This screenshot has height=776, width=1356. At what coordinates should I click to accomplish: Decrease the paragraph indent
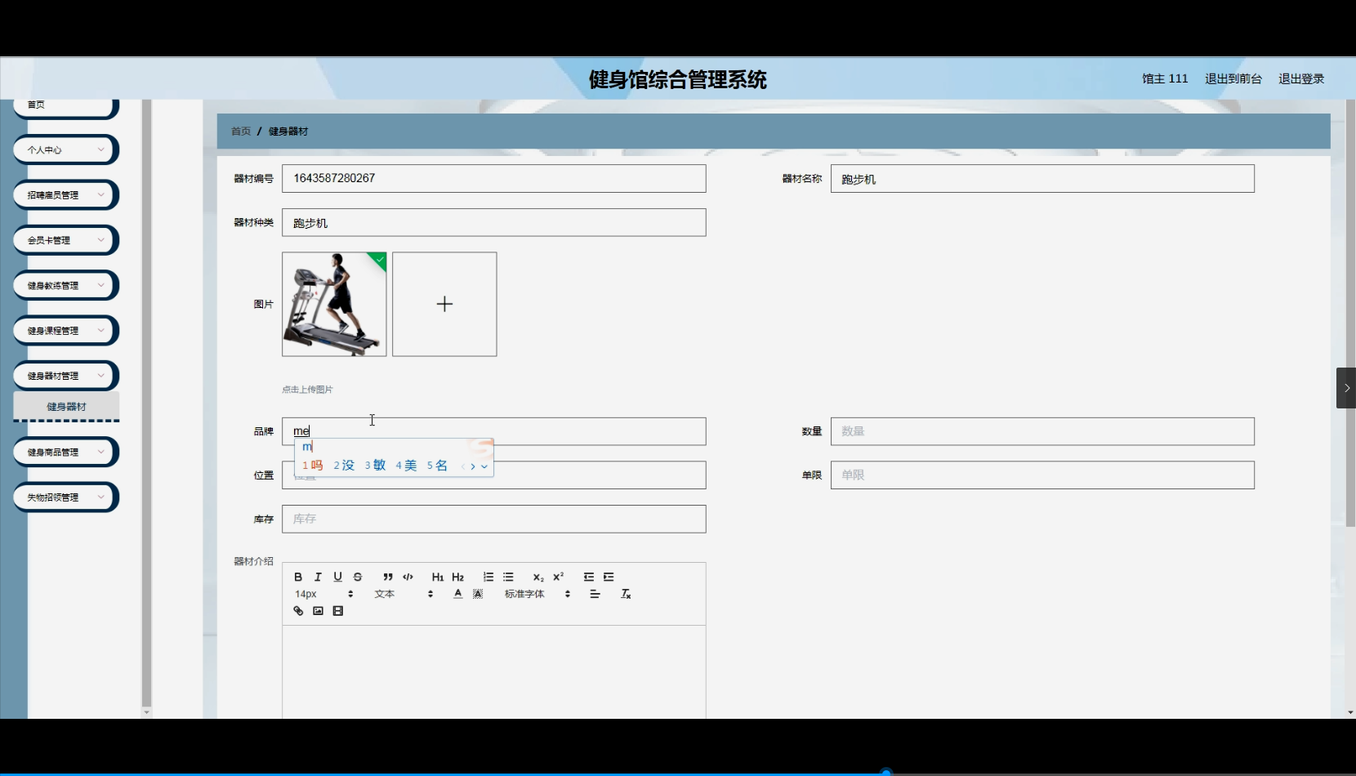tap(589, 577)
